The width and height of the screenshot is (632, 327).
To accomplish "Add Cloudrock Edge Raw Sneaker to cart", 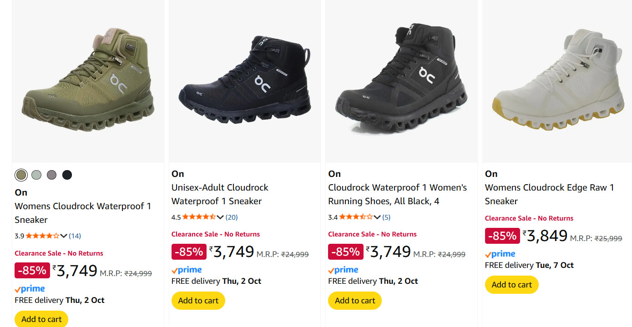I will click(x=511, y=285).
